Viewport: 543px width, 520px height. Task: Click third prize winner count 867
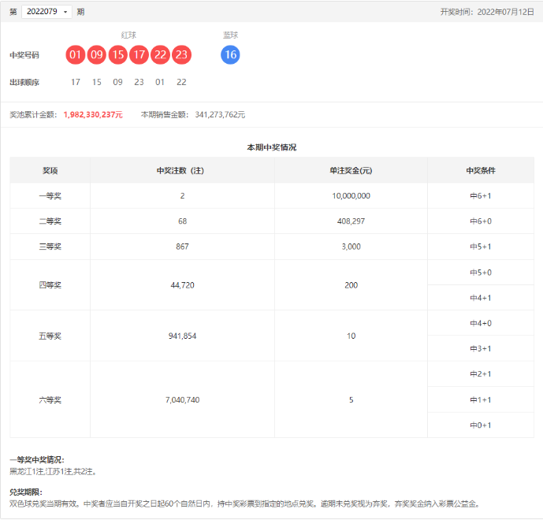pyautogui.click(x=183, y=247)
